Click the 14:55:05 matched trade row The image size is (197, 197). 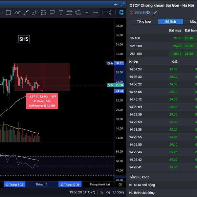(162, 92)
